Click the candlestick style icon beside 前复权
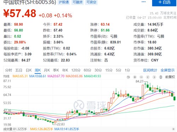This screenshot has width=177, height=132. coord(161,77)
